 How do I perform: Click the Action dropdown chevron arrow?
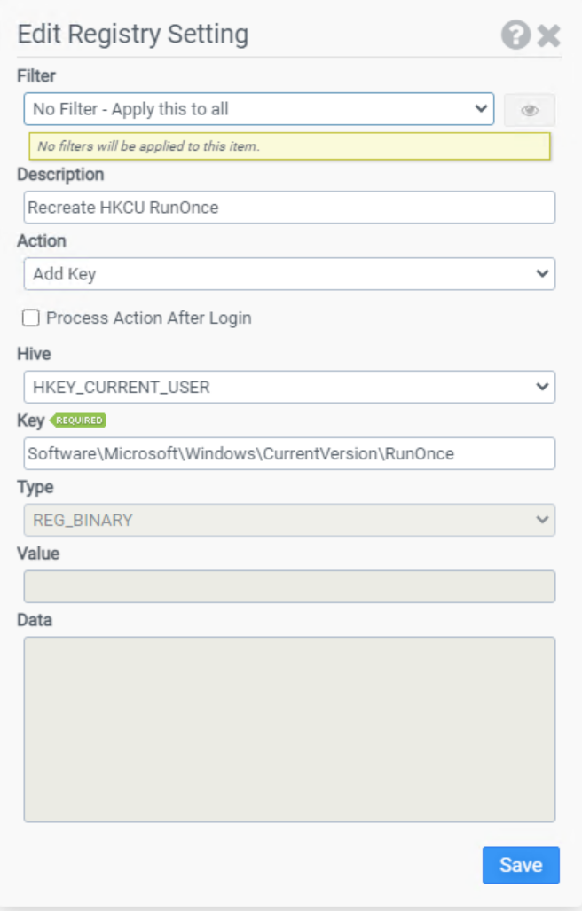point(542,273)
